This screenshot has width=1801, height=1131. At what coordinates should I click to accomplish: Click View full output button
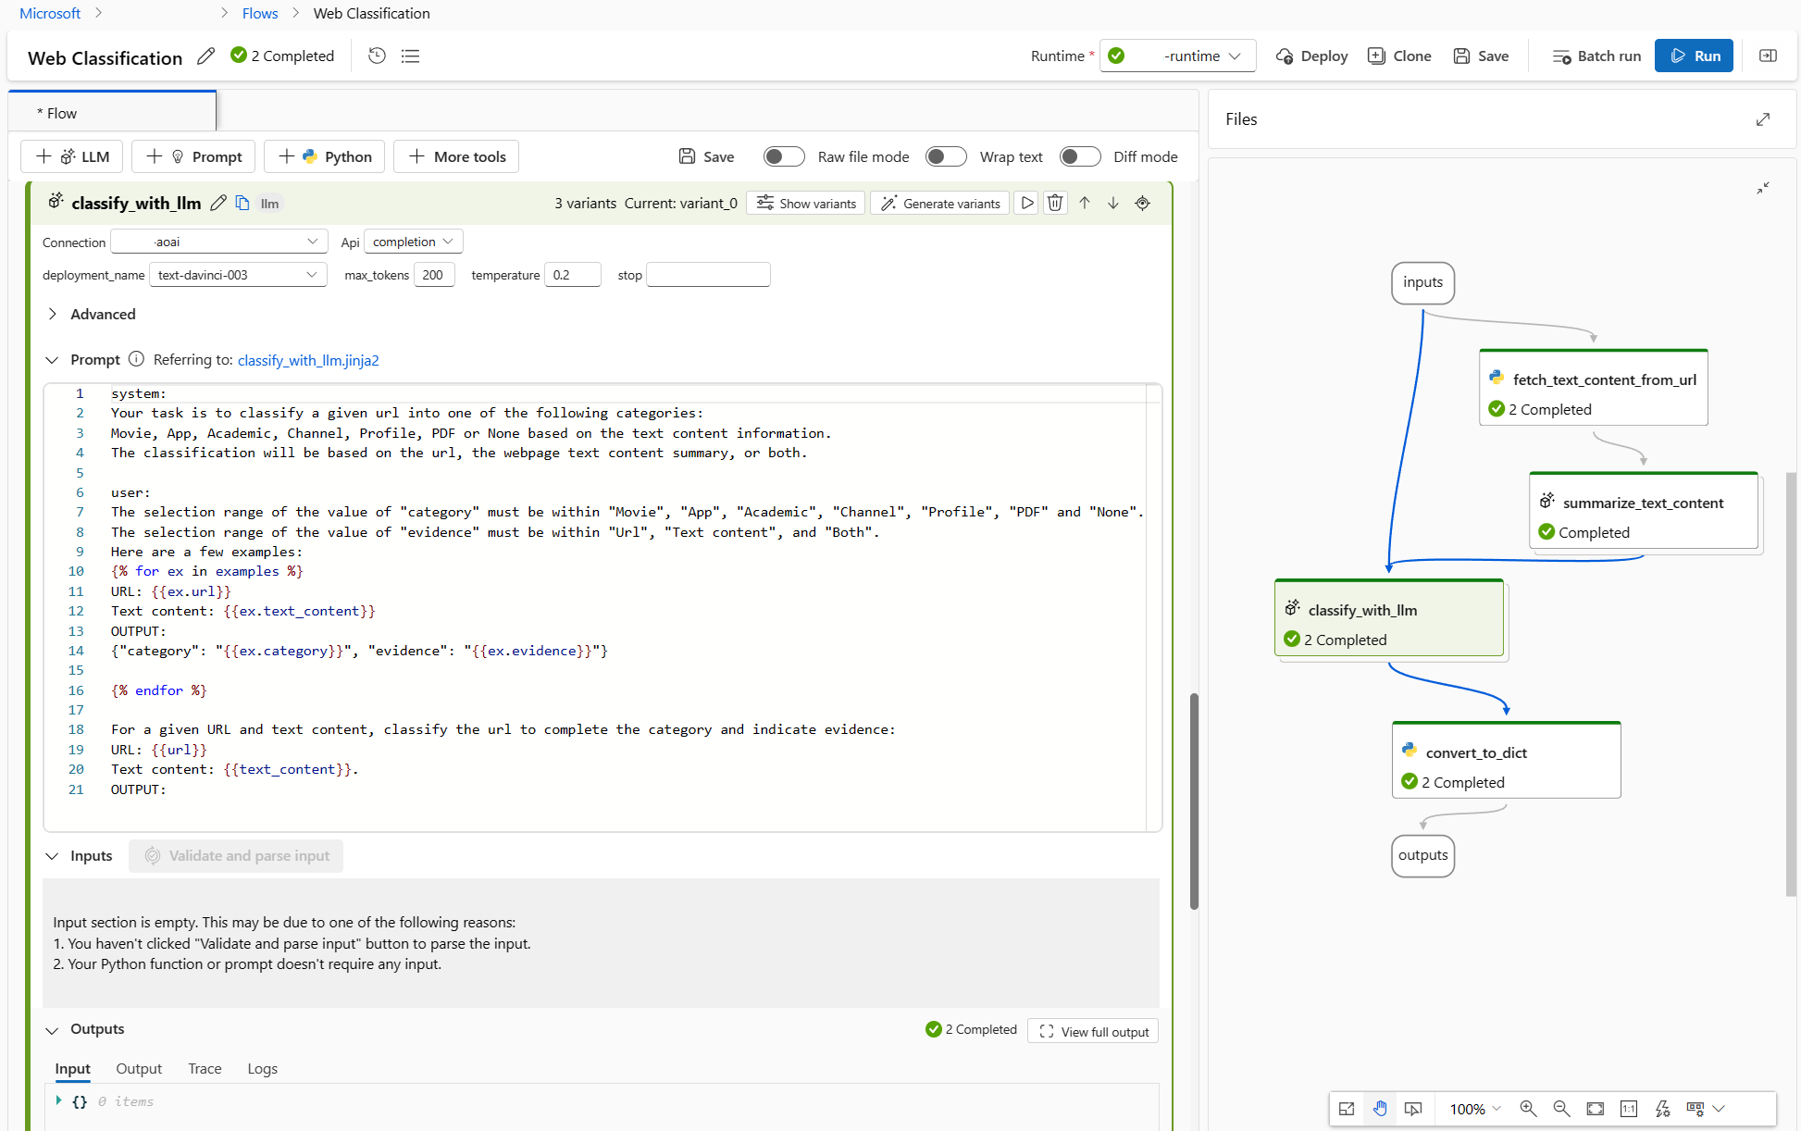(1095, 1031)
